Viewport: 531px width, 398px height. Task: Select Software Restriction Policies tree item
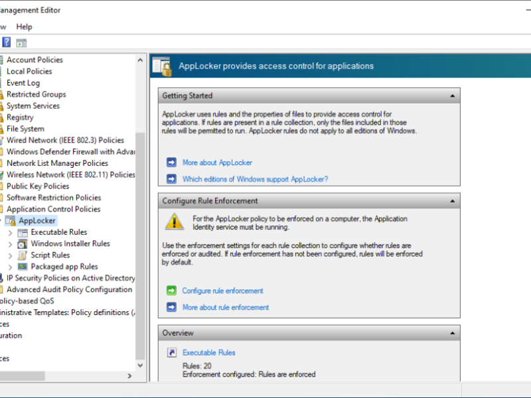(x=54, y=198)
